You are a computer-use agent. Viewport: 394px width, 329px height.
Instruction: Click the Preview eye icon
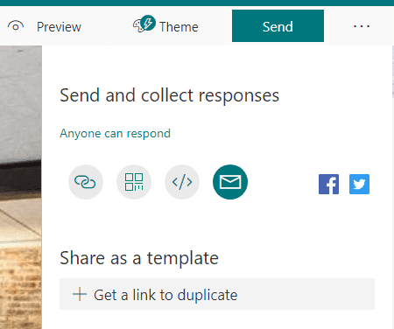tap(16, 26)
